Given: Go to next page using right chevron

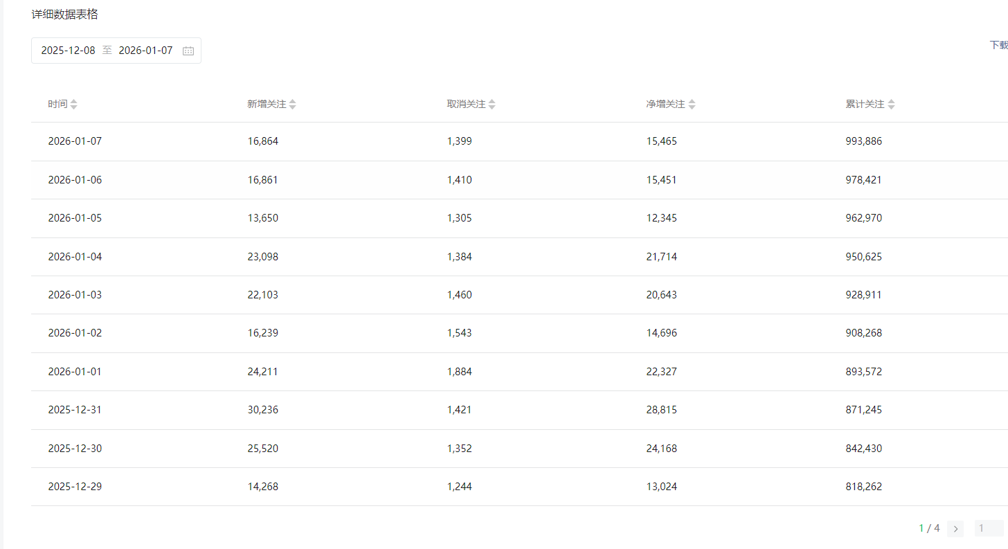Looking at the screenshot, I should (x=955, y=529).
